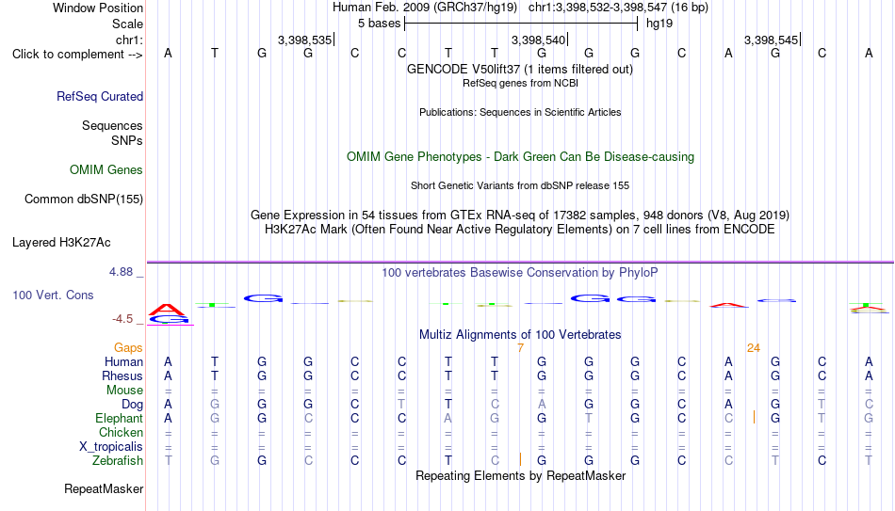895x511 pixels.
Task: Click 'RefSeq genes from NCBI' track title
Action: 521,83
